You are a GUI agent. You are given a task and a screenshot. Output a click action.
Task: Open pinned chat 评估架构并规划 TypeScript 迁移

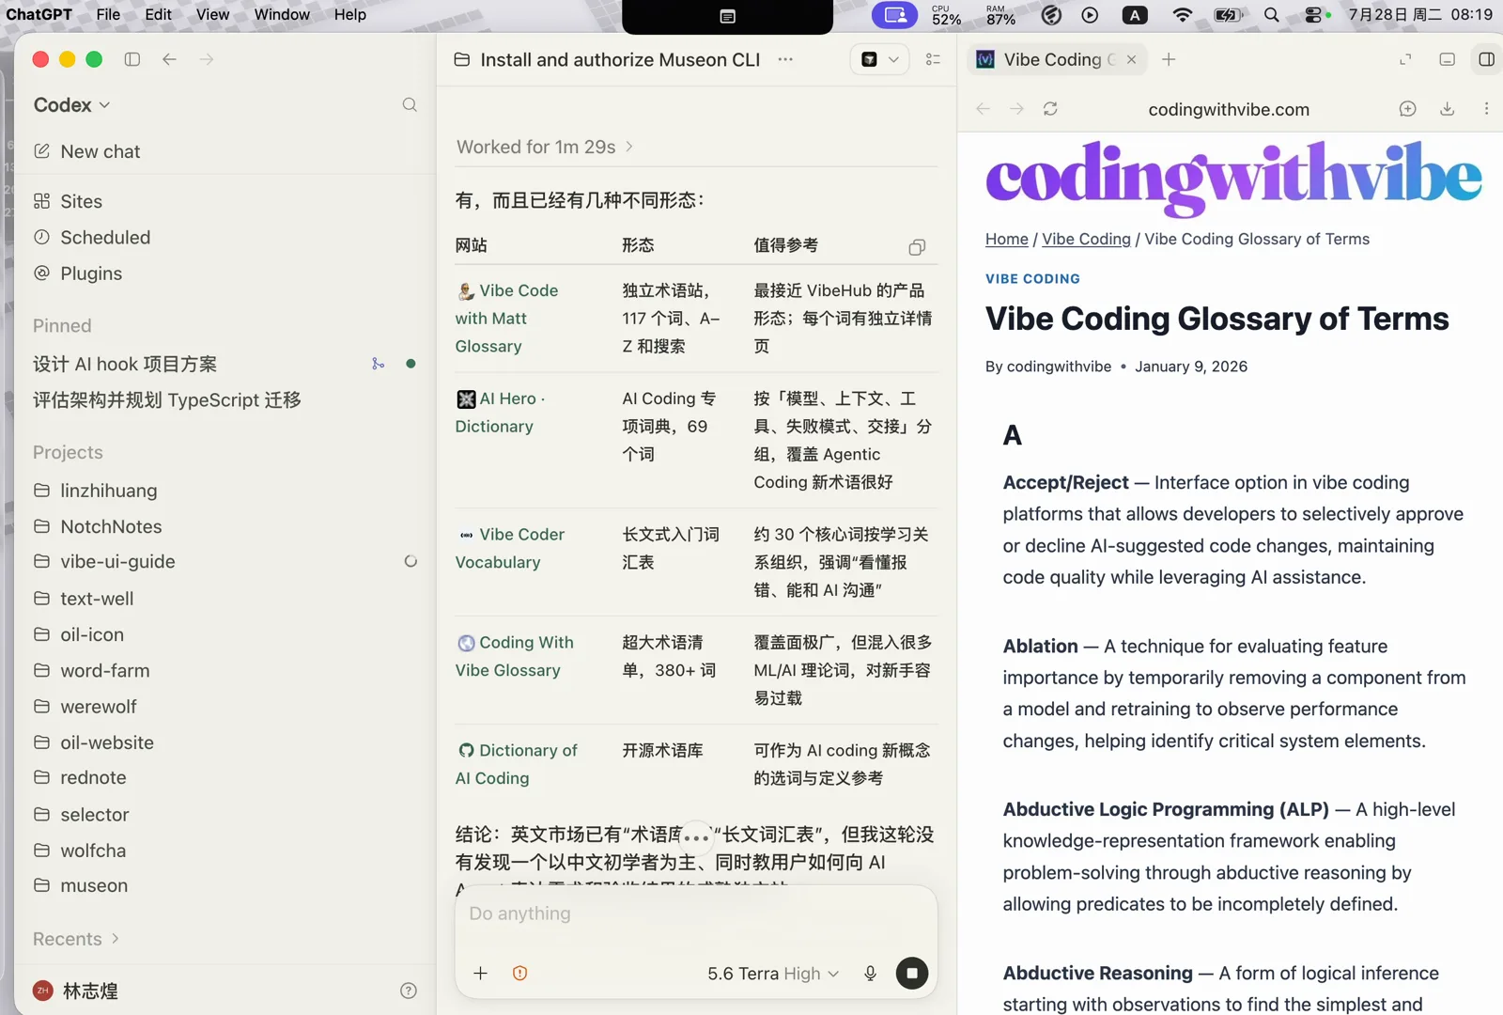coord(167,400)
